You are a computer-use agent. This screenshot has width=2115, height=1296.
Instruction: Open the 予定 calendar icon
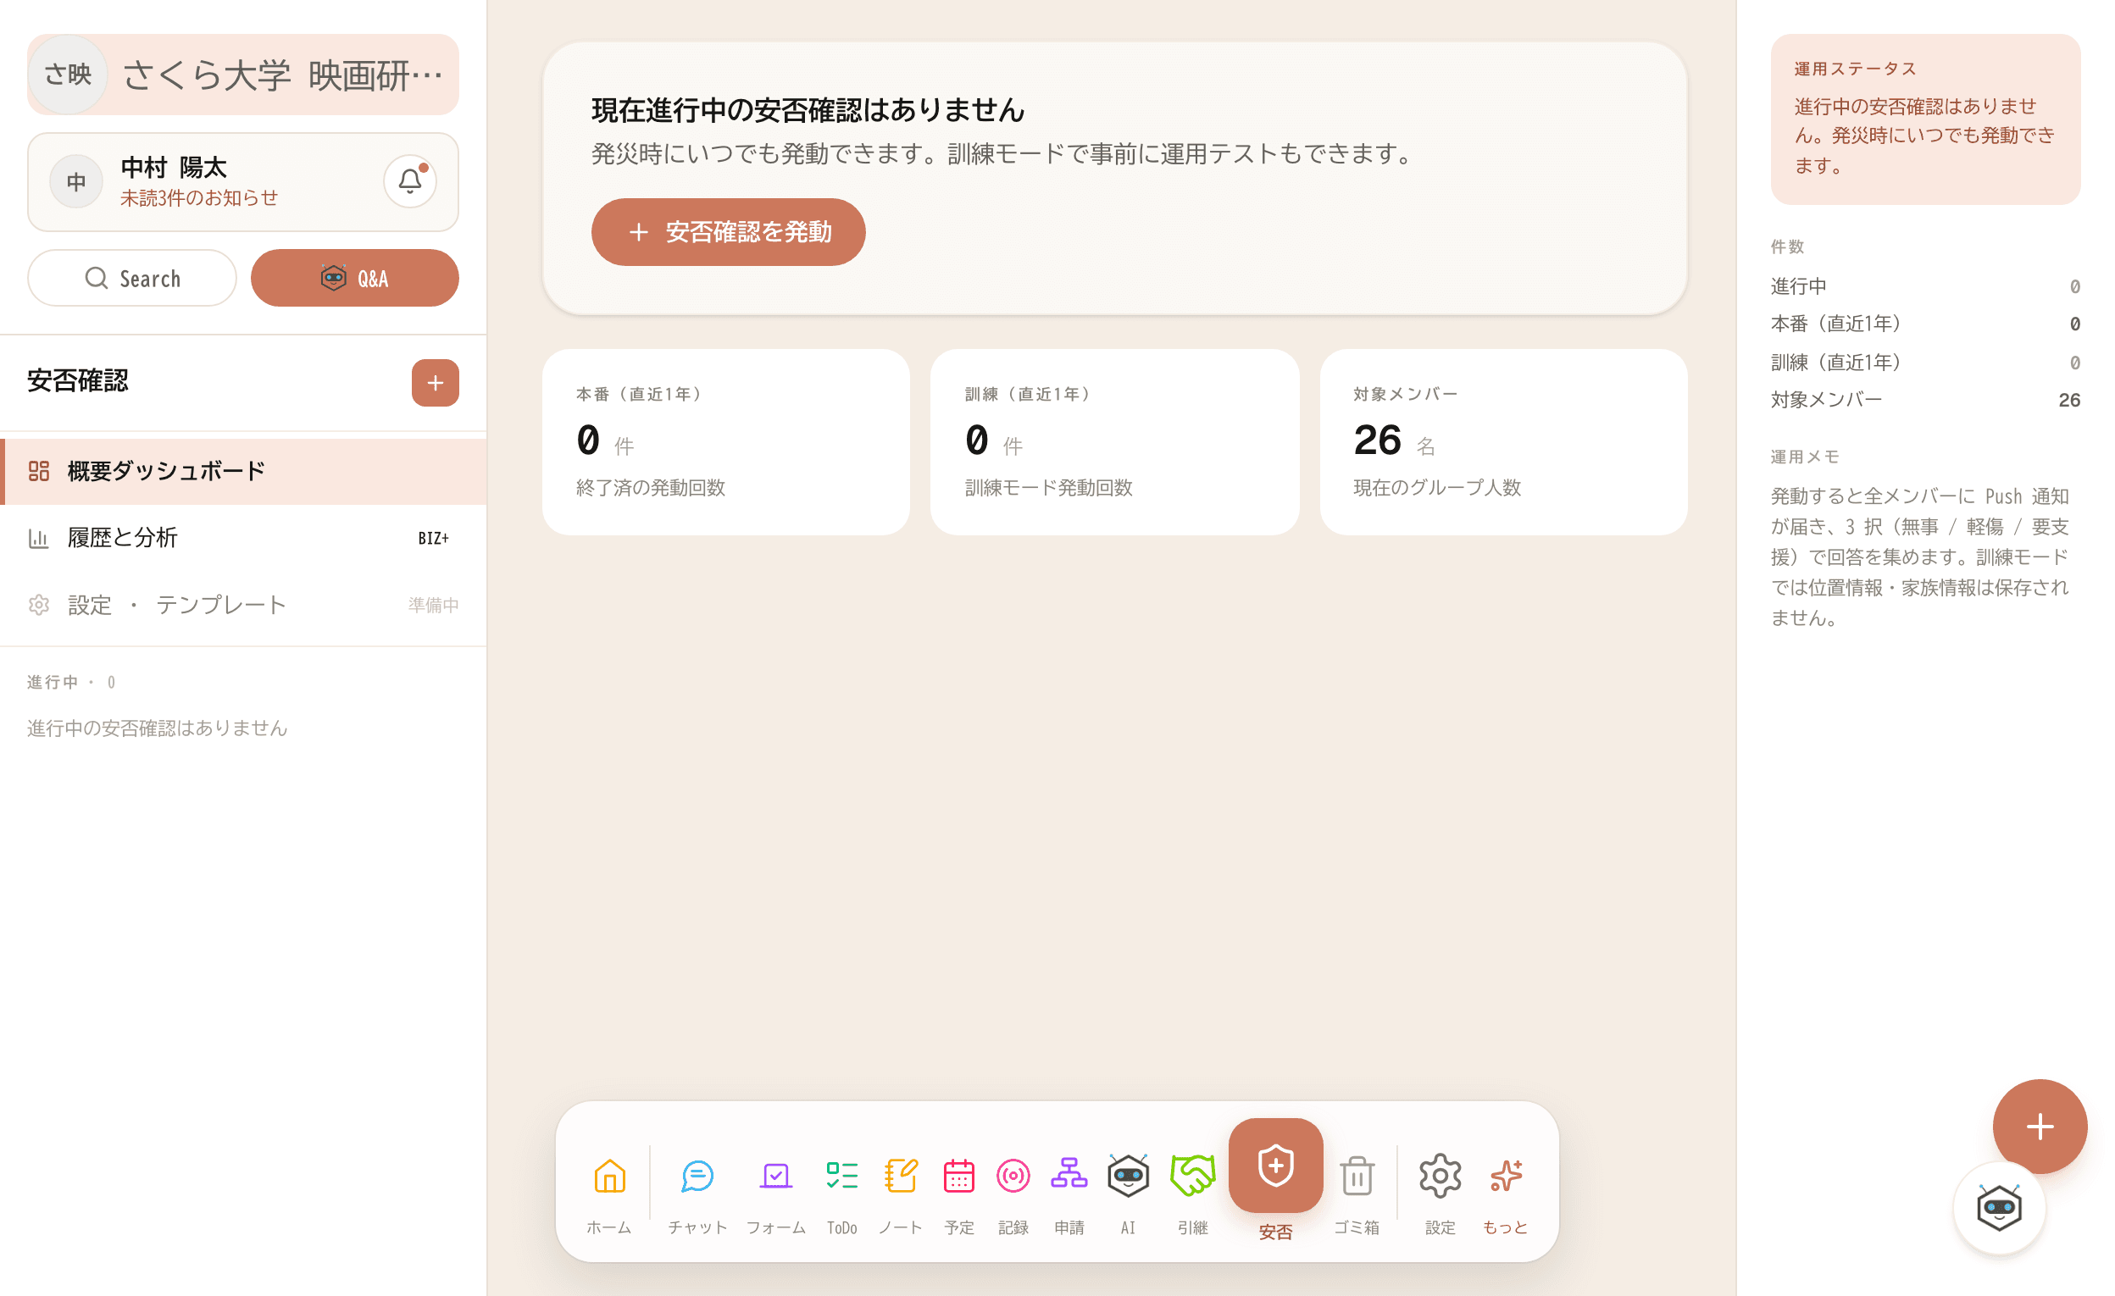click(x=958, y=1176)
